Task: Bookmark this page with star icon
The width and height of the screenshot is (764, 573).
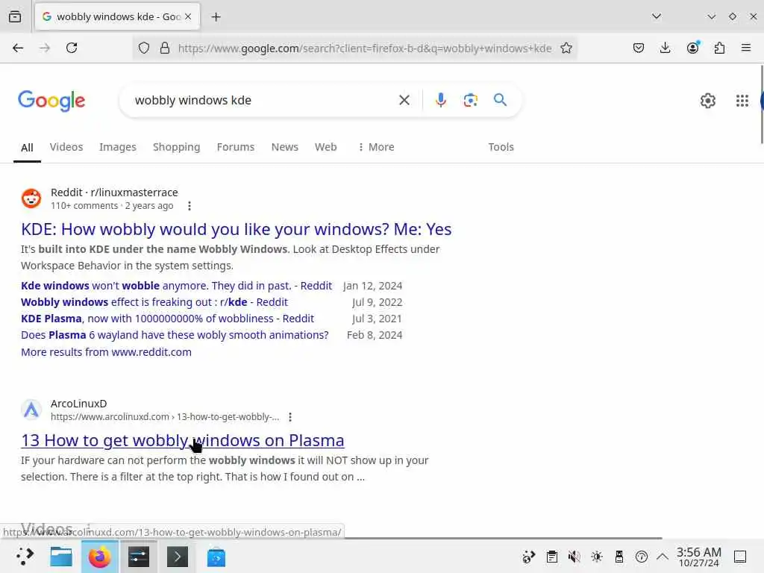Action: pos(566,48)
